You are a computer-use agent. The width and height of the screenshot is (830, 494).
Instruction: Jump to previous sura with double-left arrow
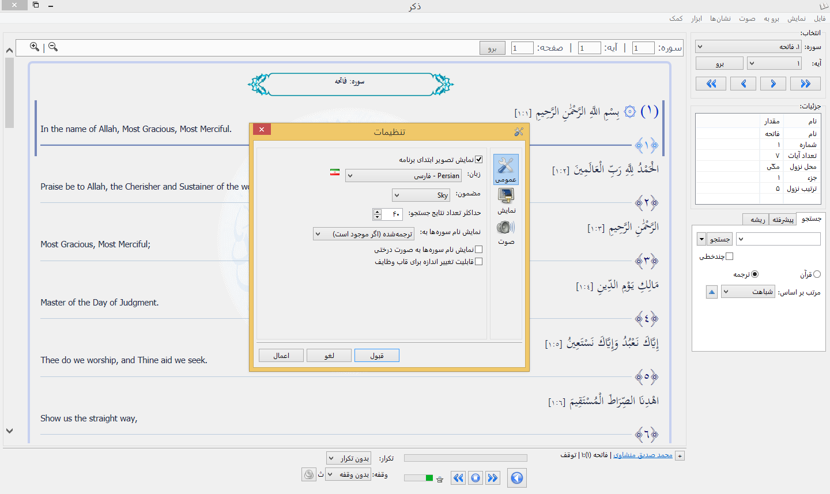click(711, 84)
